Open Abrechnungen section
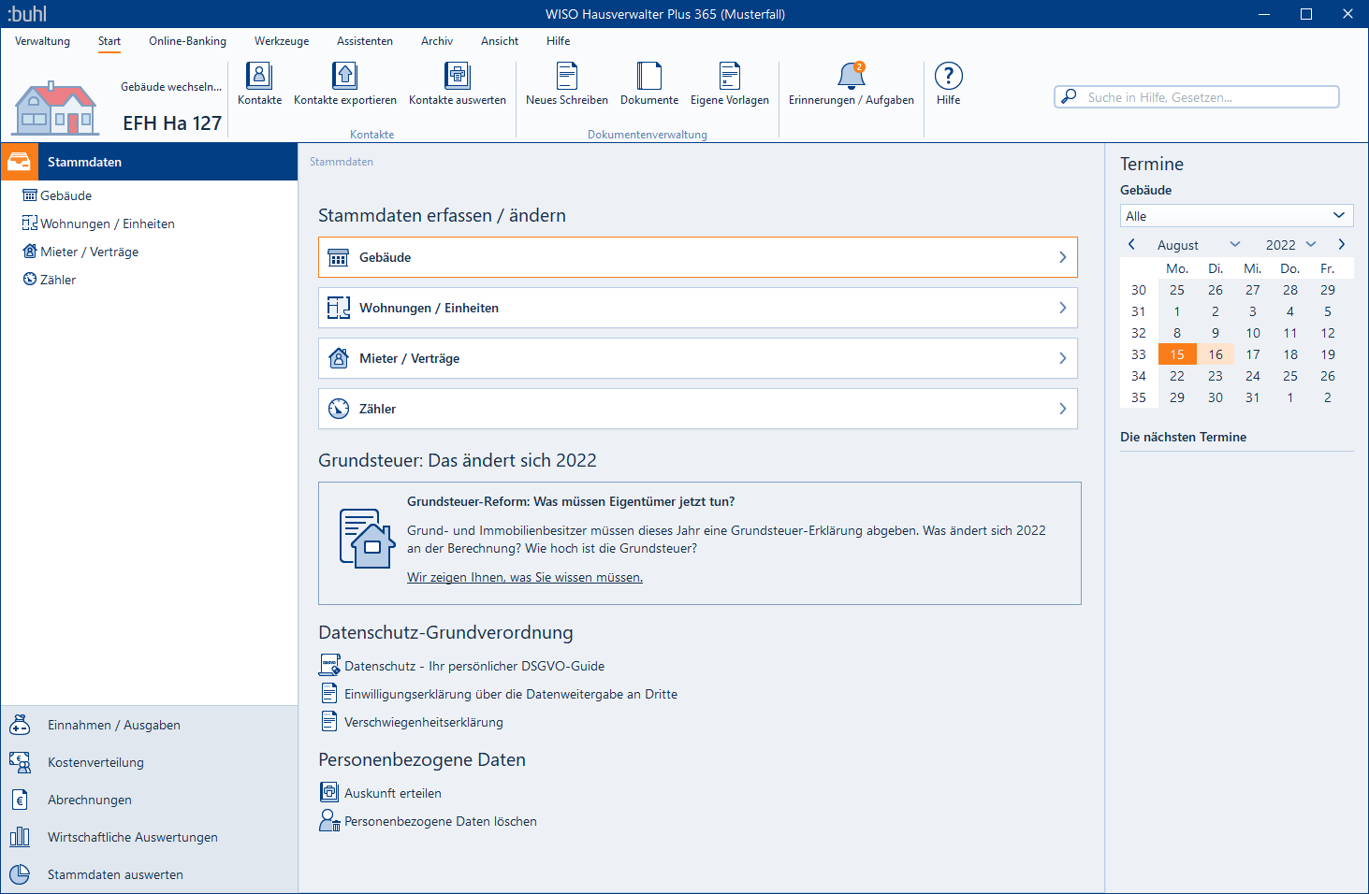Screen dimensions: 1369x894 (90, 800)
